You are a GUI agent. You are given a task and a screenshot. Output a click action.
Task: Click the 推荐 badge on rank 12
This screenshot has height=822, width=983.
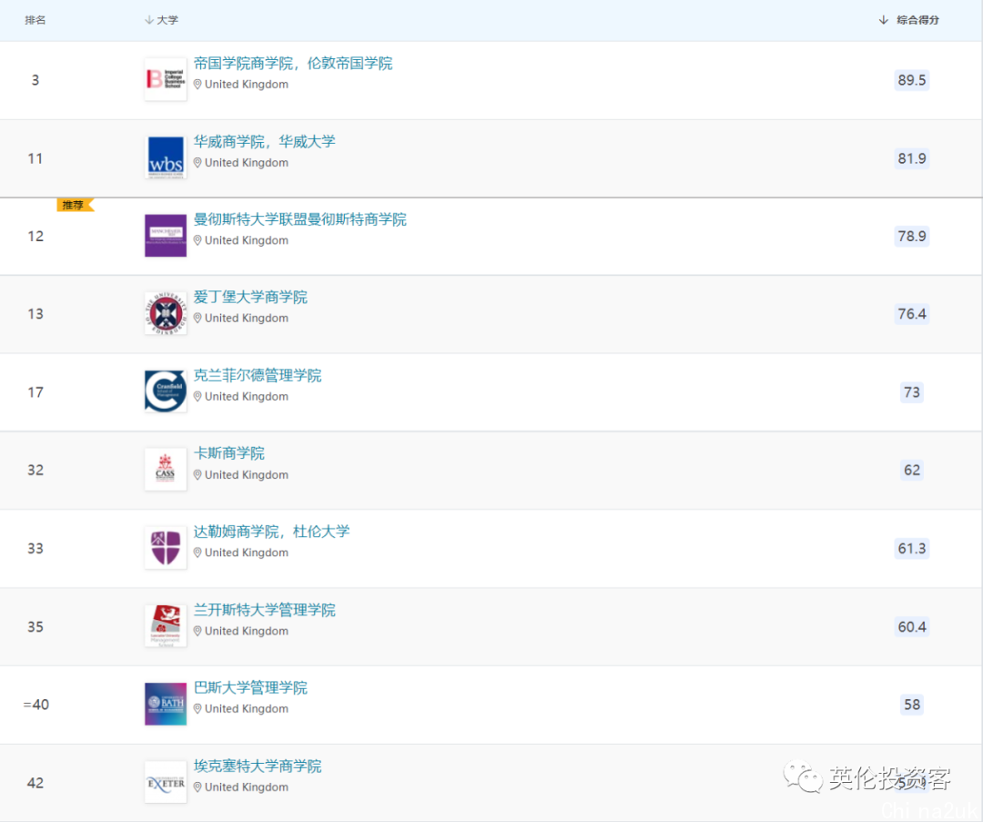75,205
